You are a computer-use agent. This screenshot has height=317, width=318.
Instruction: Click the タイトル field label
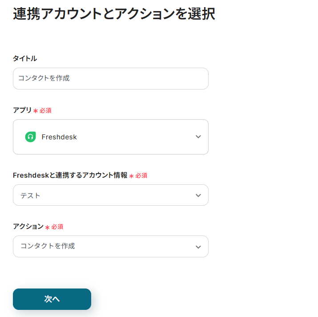pyautogui.click(x=25, y=58)
